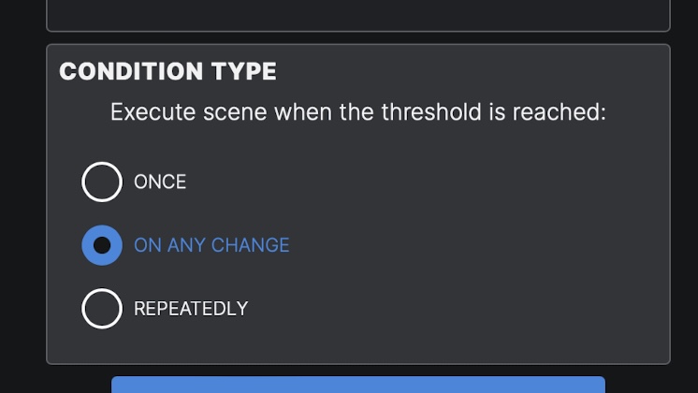Select the ON ANY CHANGE radio button

point(102,245)
